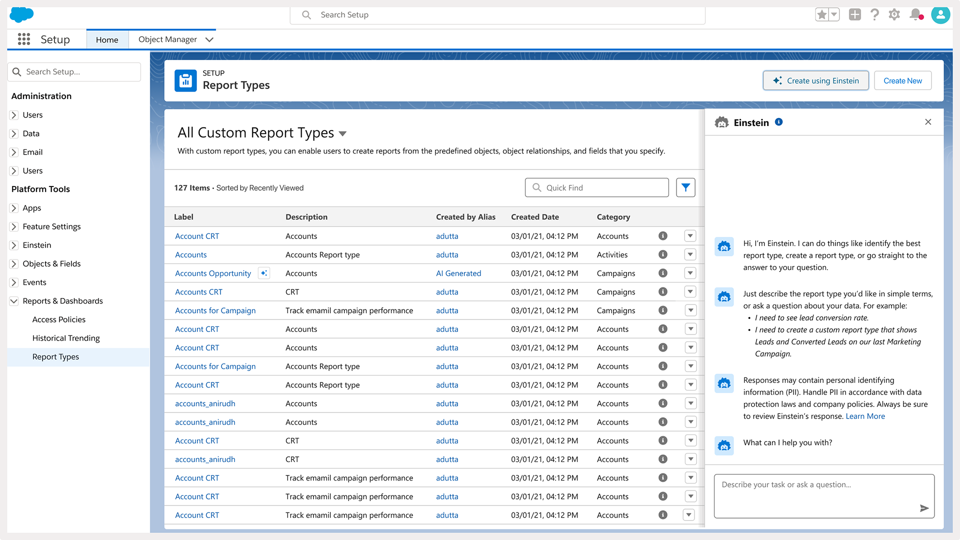Viewport: 960px width, 540px height.
Task: Click the Quick Find field above the table
Action: click(596, 187)
